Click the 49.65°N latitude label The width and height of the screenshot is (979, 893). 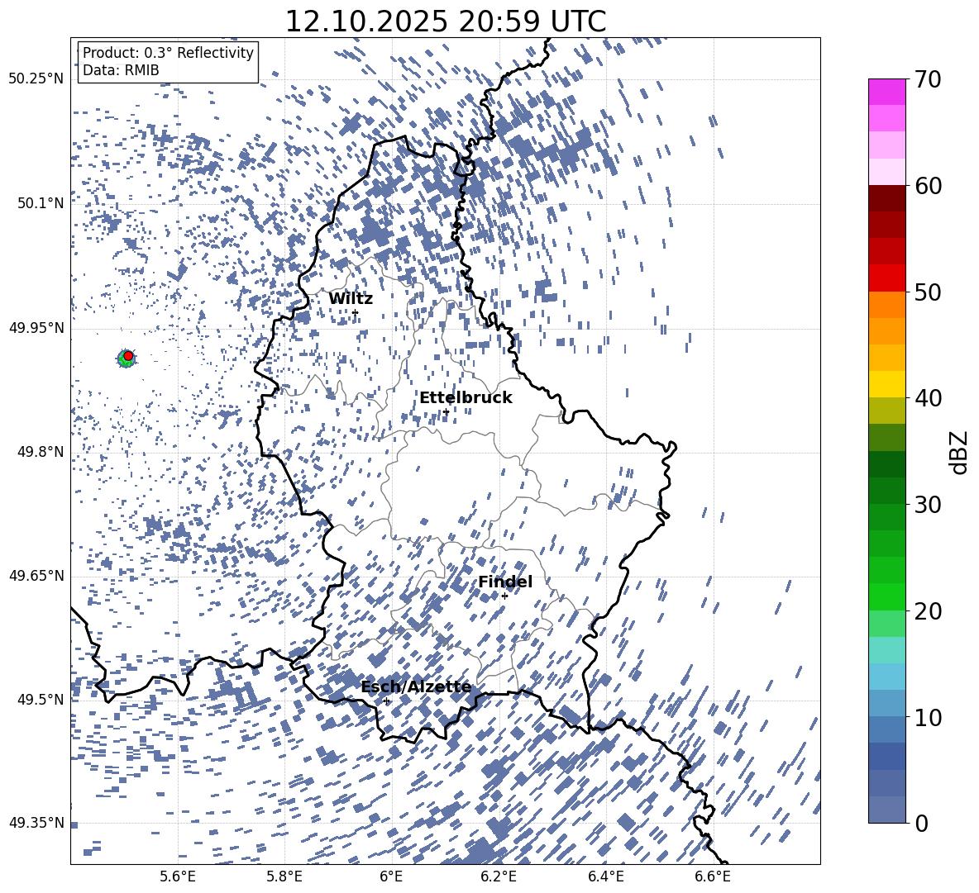(x=36, y=575)
